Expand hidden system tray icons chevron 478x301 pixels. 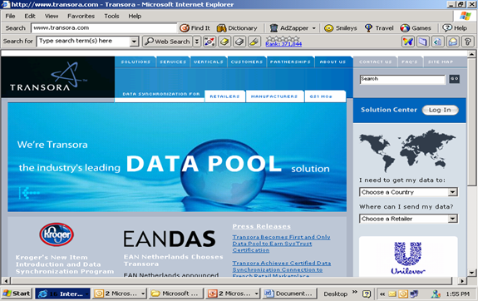(382, 294)
